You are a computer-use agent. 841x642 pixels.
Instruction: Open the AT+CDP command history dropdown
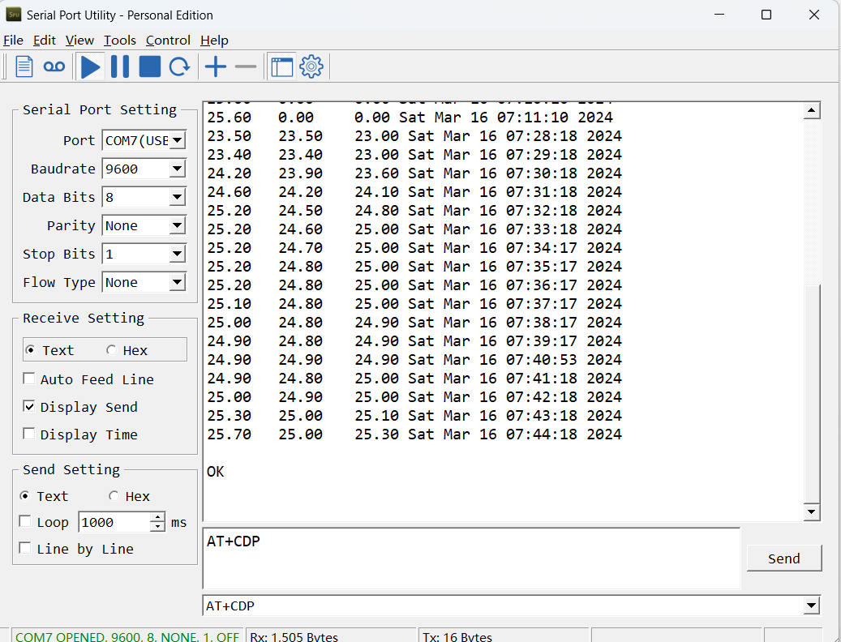(812, 606)
